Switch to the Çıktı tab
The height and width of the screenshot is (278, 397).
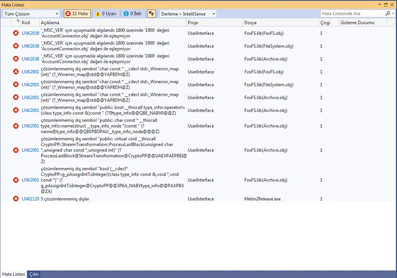33,274
